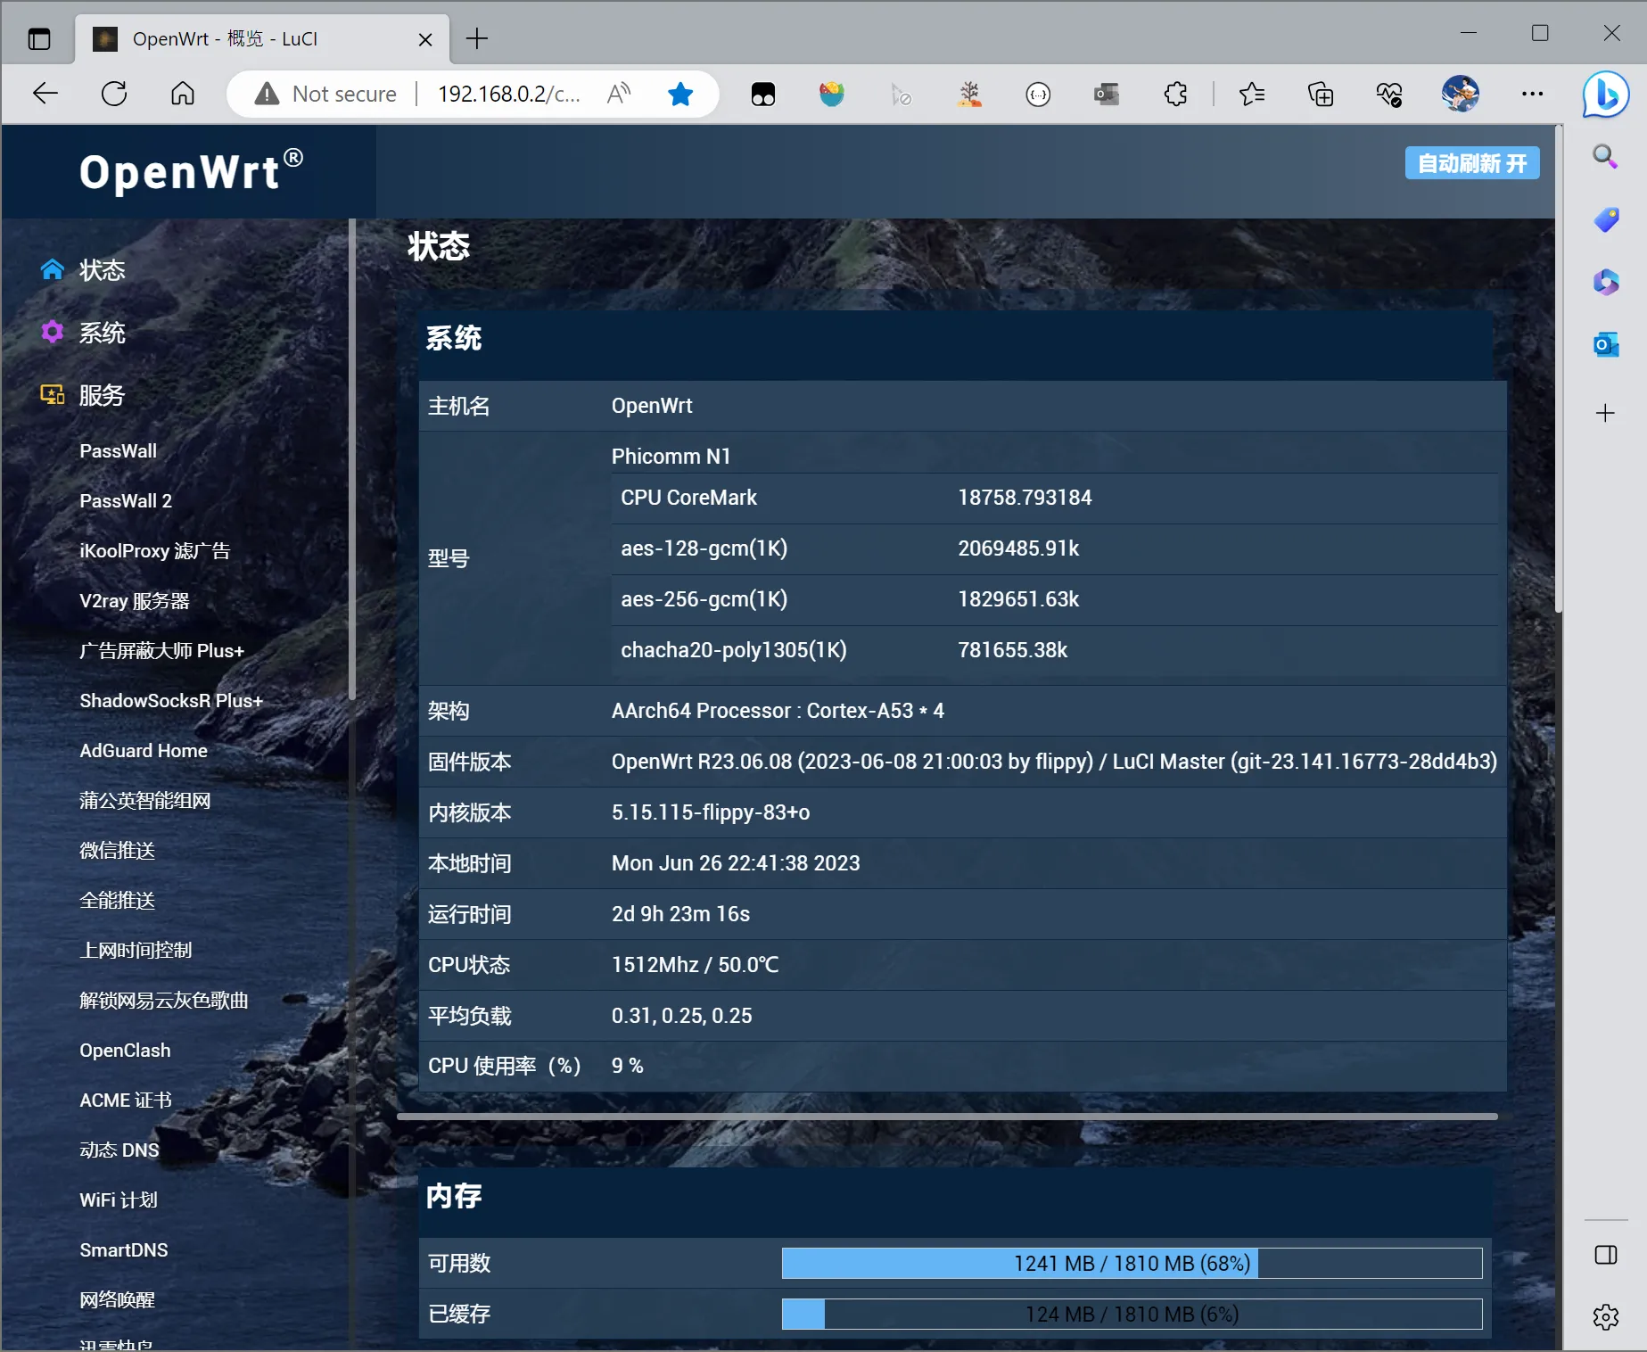The image size is (1647, 1352).
Task: Open sidebar settings gear icon
Action: click(x=1605, y=1316)
